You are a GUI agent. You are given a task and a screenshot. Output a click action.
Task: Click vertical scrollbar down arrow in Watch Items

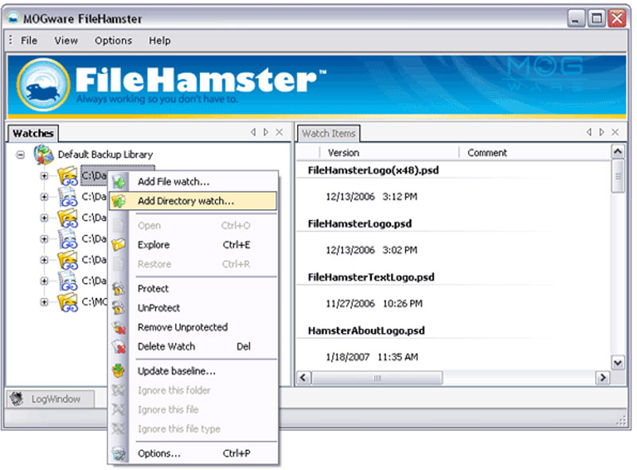click(x=618, y=363)
